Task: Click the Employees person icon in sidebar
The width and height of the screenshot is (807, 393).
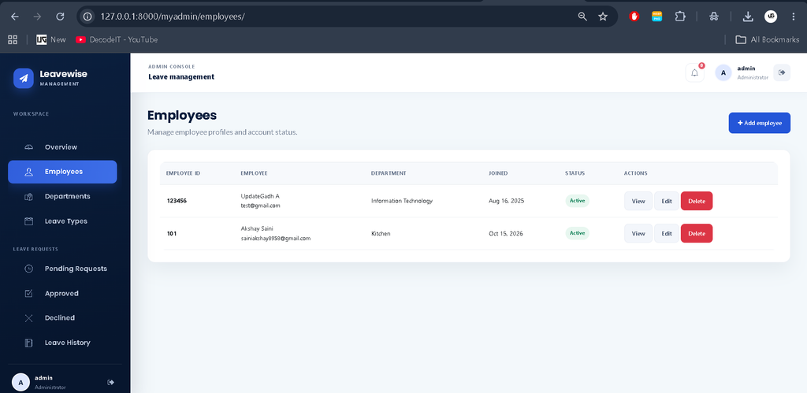Action: pyautogui.click(x=29, y=172)
